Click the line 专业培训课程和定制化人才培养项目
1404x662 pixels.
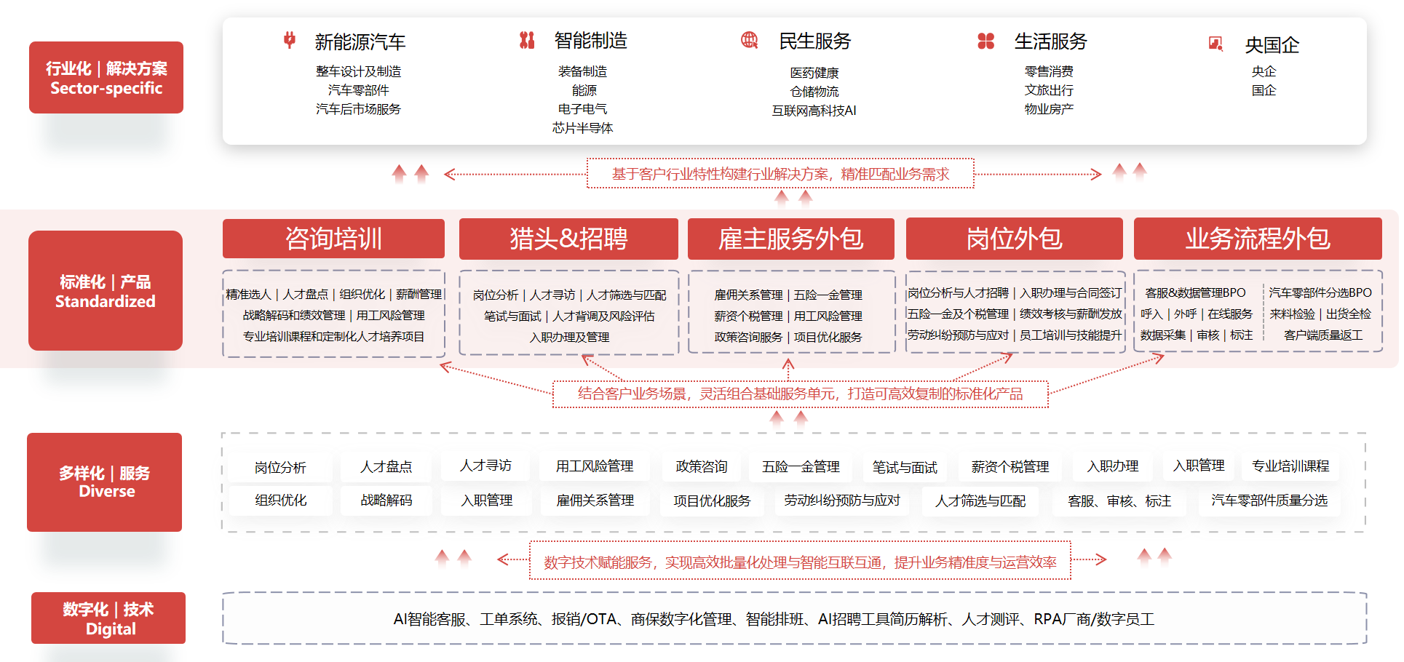point(333,337)
